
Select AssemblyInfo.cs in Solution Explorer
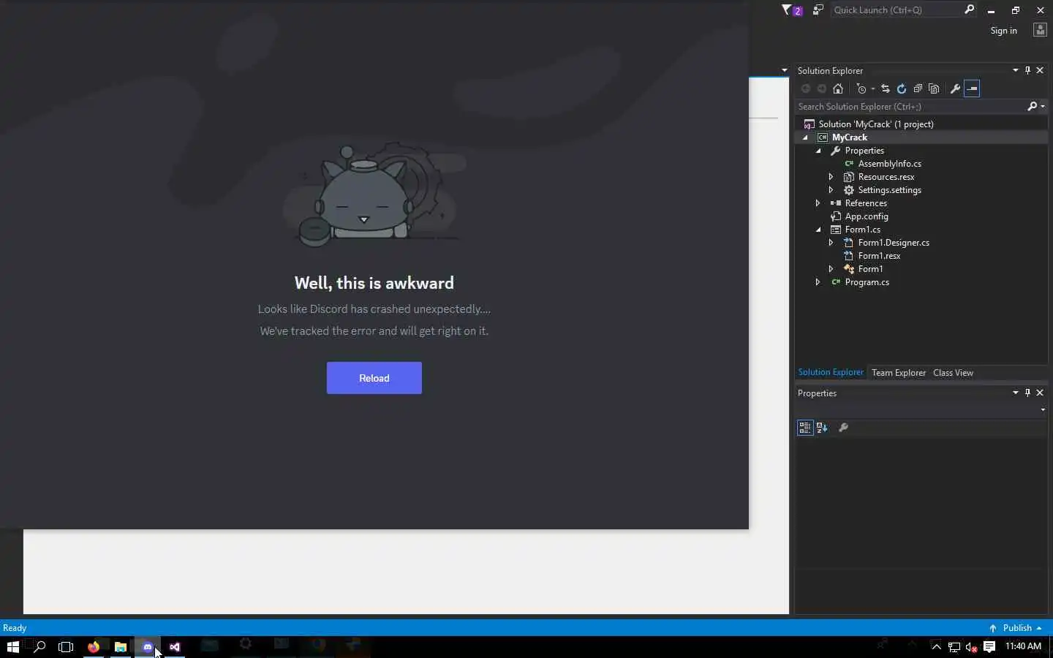(889, 164)
